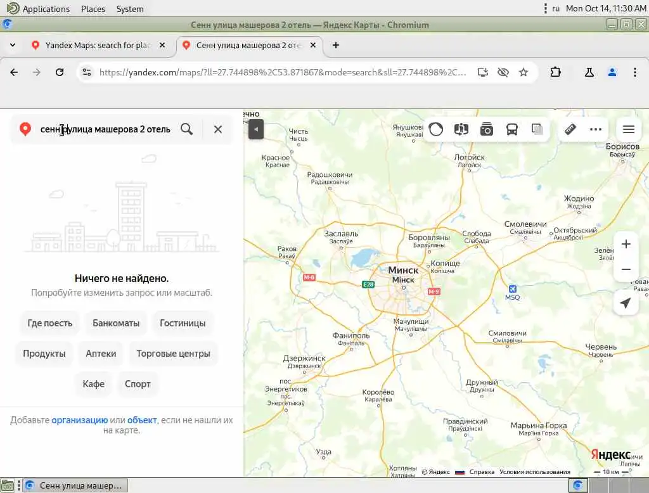This screenshot has width=649, height=493.
Task: Clear the search query with X
Action: coord(218,129)
